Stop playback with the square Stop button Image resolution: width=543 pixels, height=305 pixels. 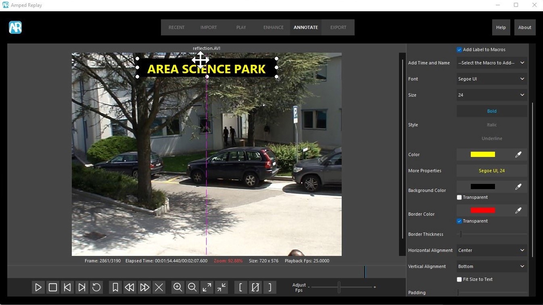click(53, 287)
